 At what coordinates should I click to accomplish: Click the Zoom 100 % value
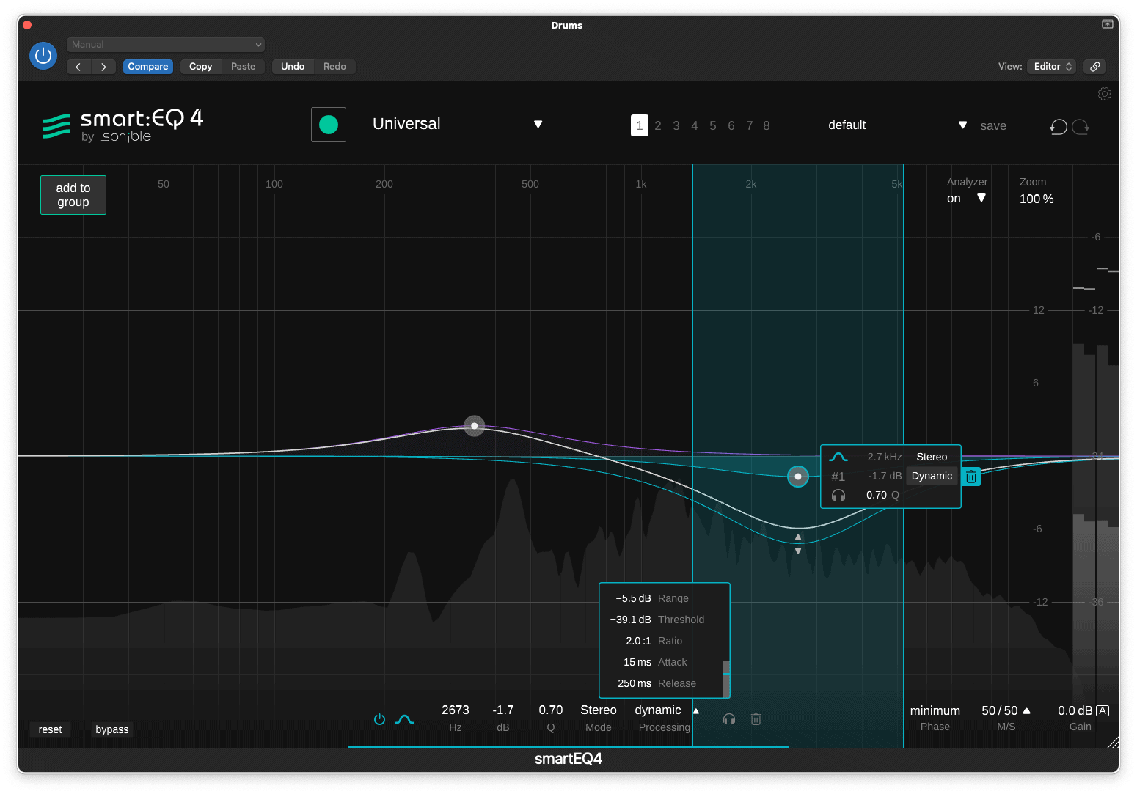click(1037, 199)
